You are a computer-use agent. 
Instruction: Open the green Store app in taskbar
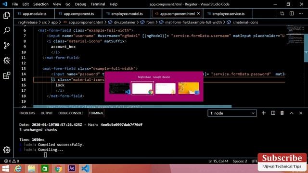(45, 169)
